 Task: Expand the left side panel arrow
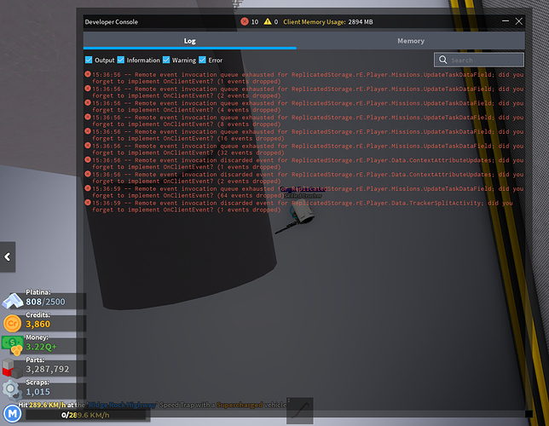tap(8, 257)
